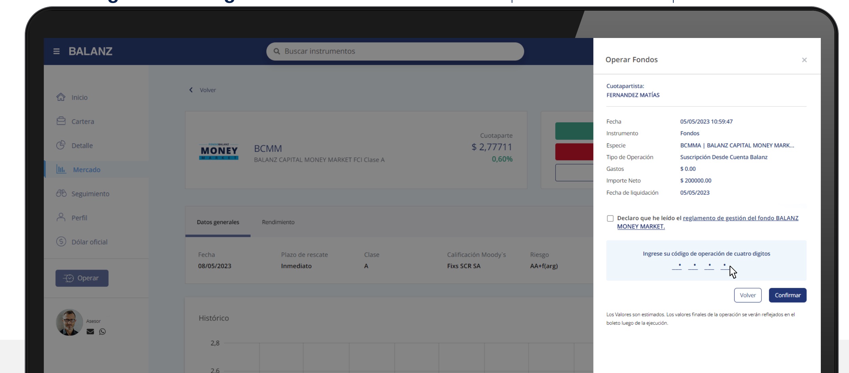Click the Seguimiento binoculars icon

(x=61, y=193)
